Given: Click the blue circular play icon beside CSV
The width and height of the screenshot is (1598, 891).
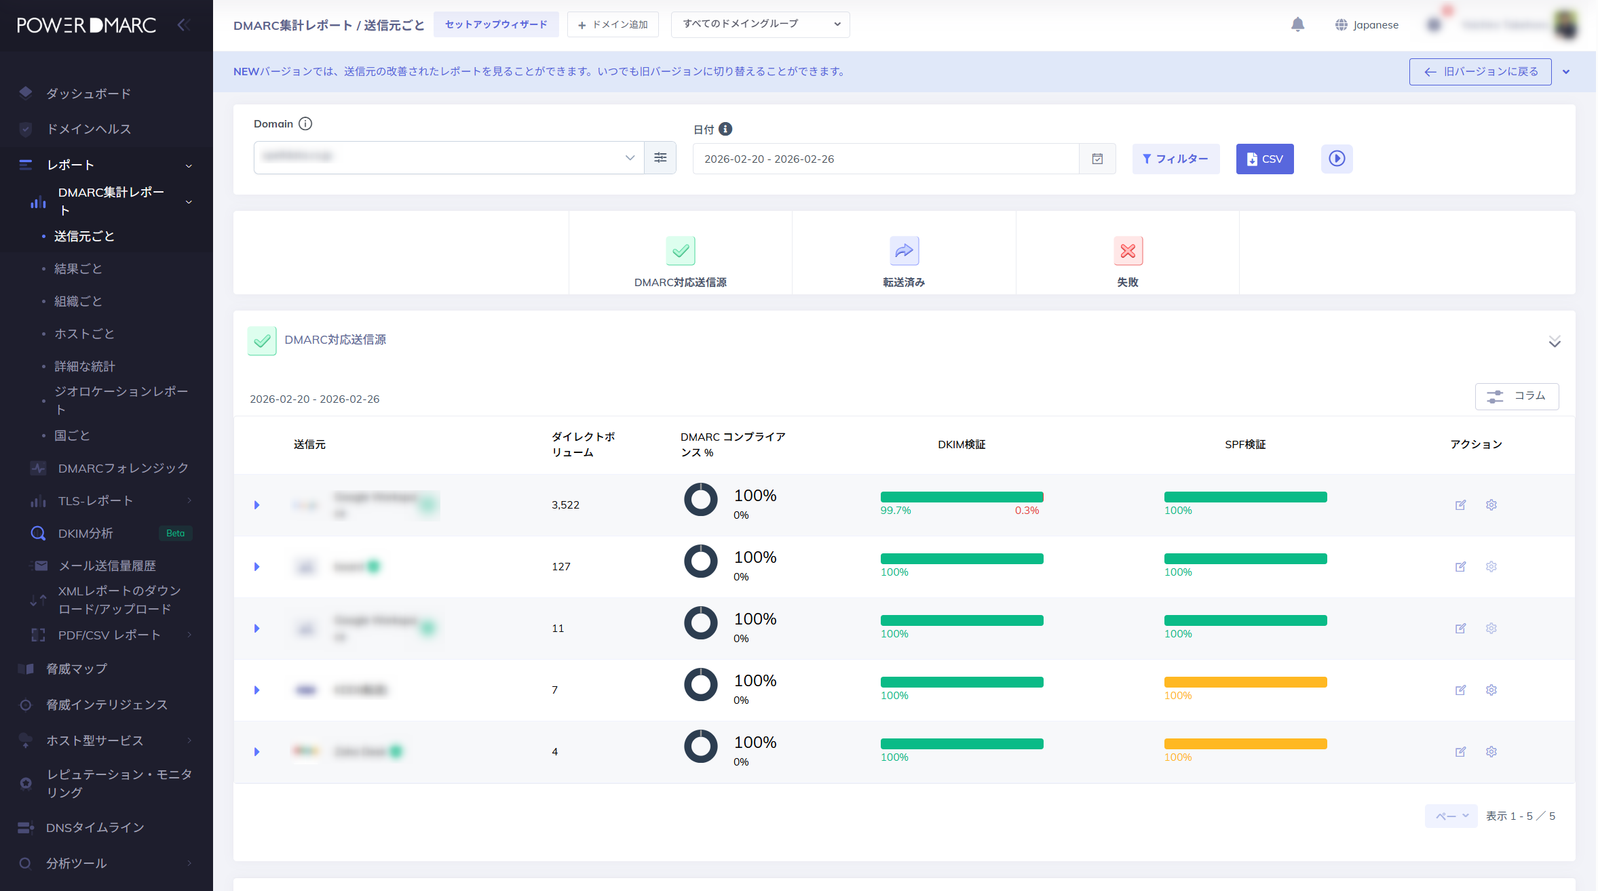Looking at the screenshot, I should [1337, 159].
